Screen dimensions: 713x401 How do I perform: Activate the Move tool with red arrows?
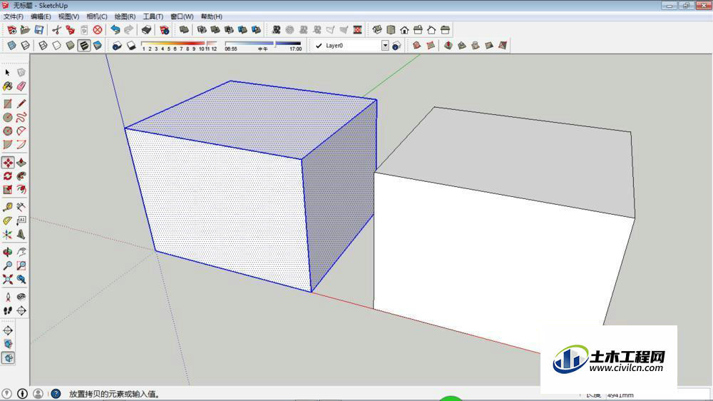[8, 163]
